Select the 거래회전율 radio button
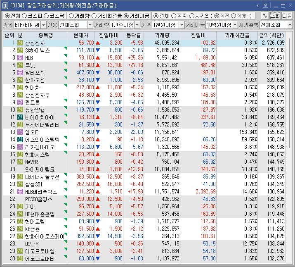 pyautogui.click(x=94, y=16)
